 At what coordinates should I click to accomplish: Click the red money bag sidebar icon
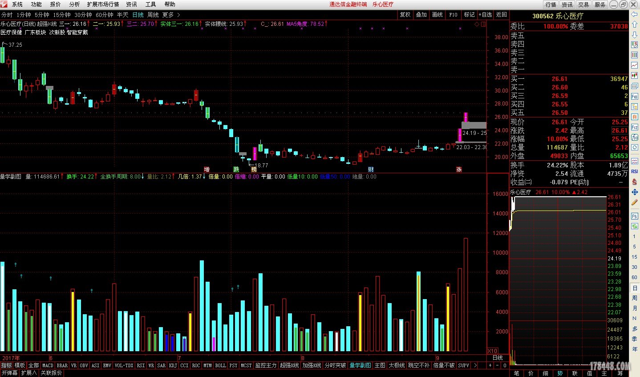click(x=634, y=182)
